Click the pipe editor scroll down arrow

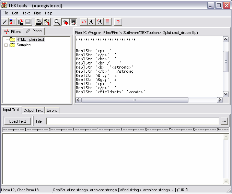coord(226,94)
